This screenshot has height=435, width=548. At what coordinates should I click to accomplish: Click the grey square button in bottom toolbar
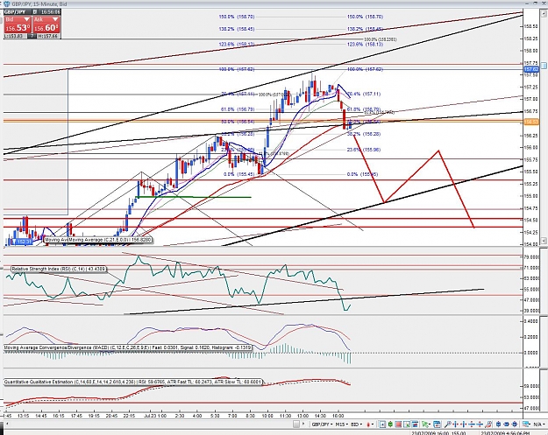(296, 424)
